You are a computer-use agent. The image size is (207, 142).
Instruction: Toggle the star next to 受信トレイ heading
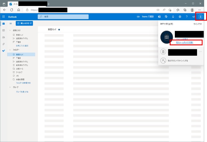(x=59, y=30)
